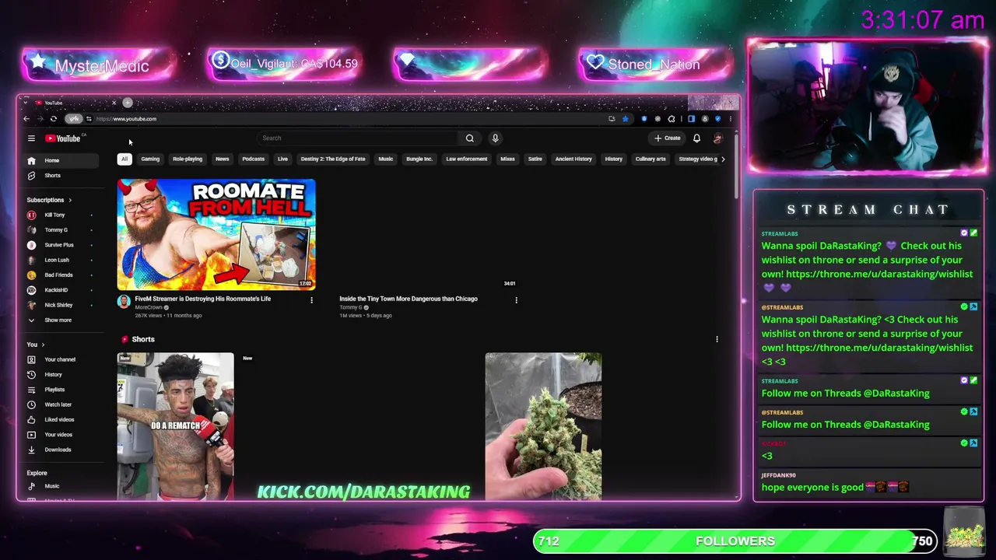Open the browser three-dot menu
Image resolution: width=996 pixels, height=560 pixels.
(x=730, y=119)
